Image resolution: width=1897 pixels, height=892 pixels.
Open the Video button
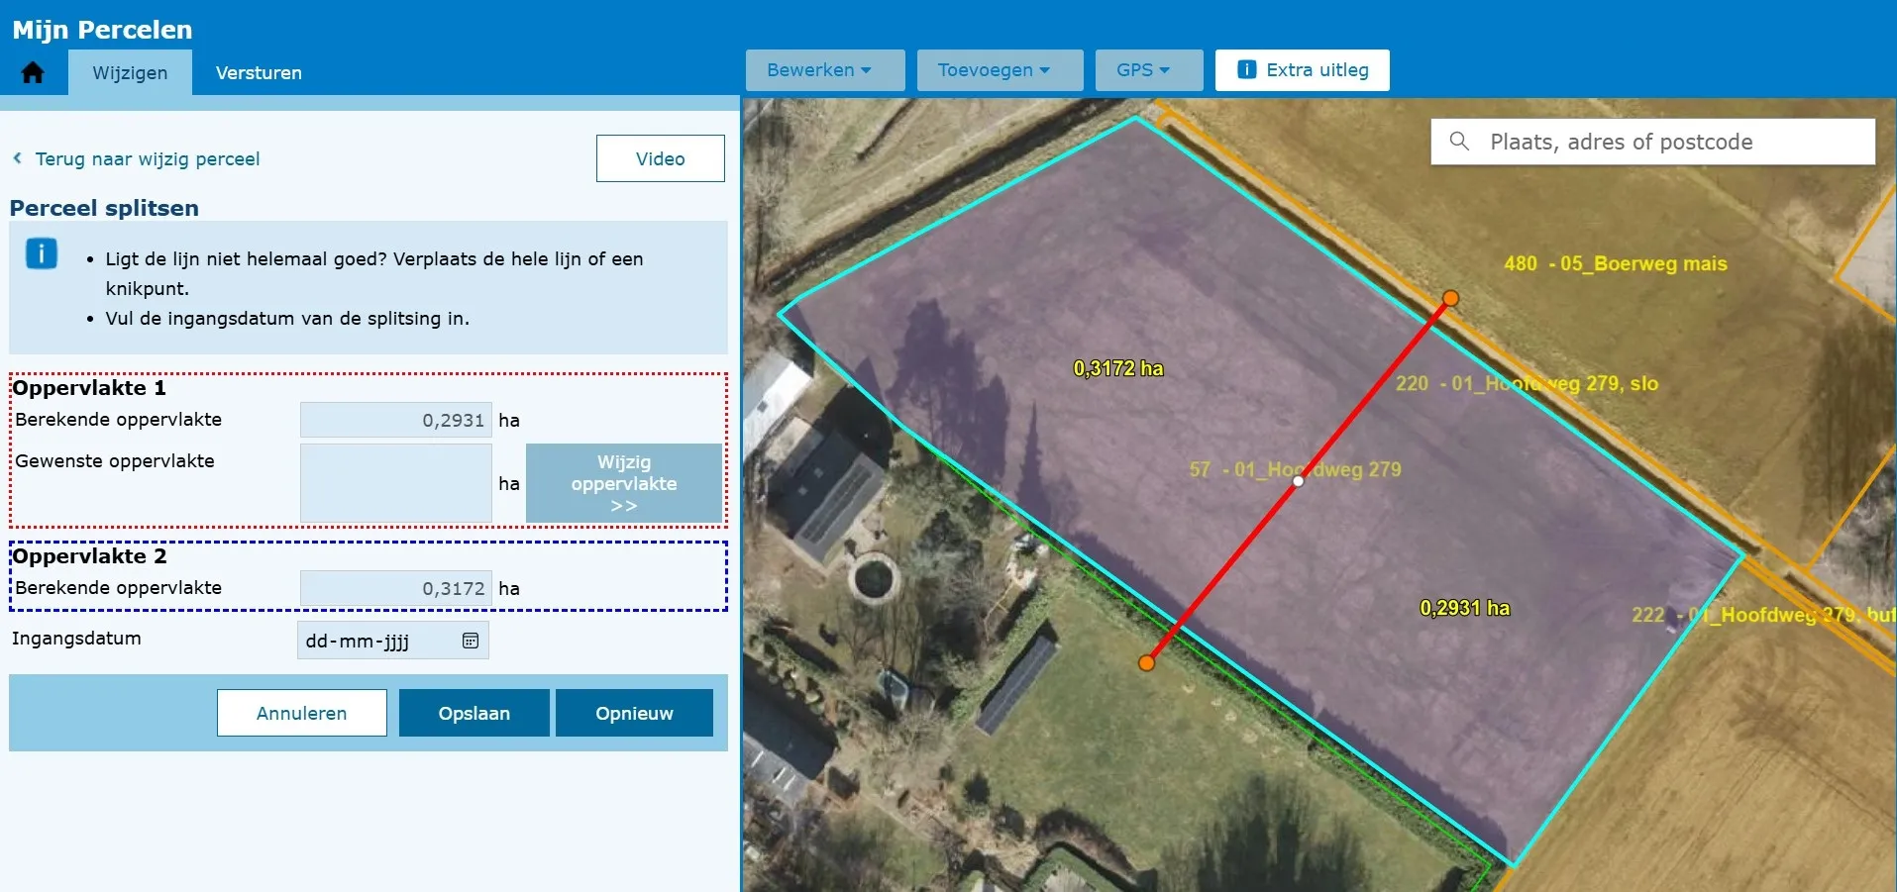(660, 158)
